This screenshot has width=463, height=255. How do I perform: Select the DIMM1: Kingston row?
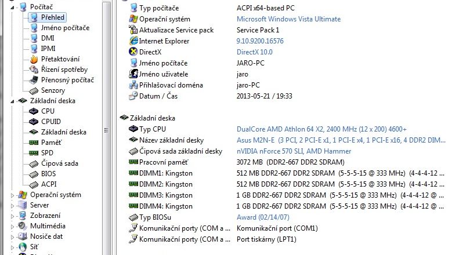pos(287,173)
